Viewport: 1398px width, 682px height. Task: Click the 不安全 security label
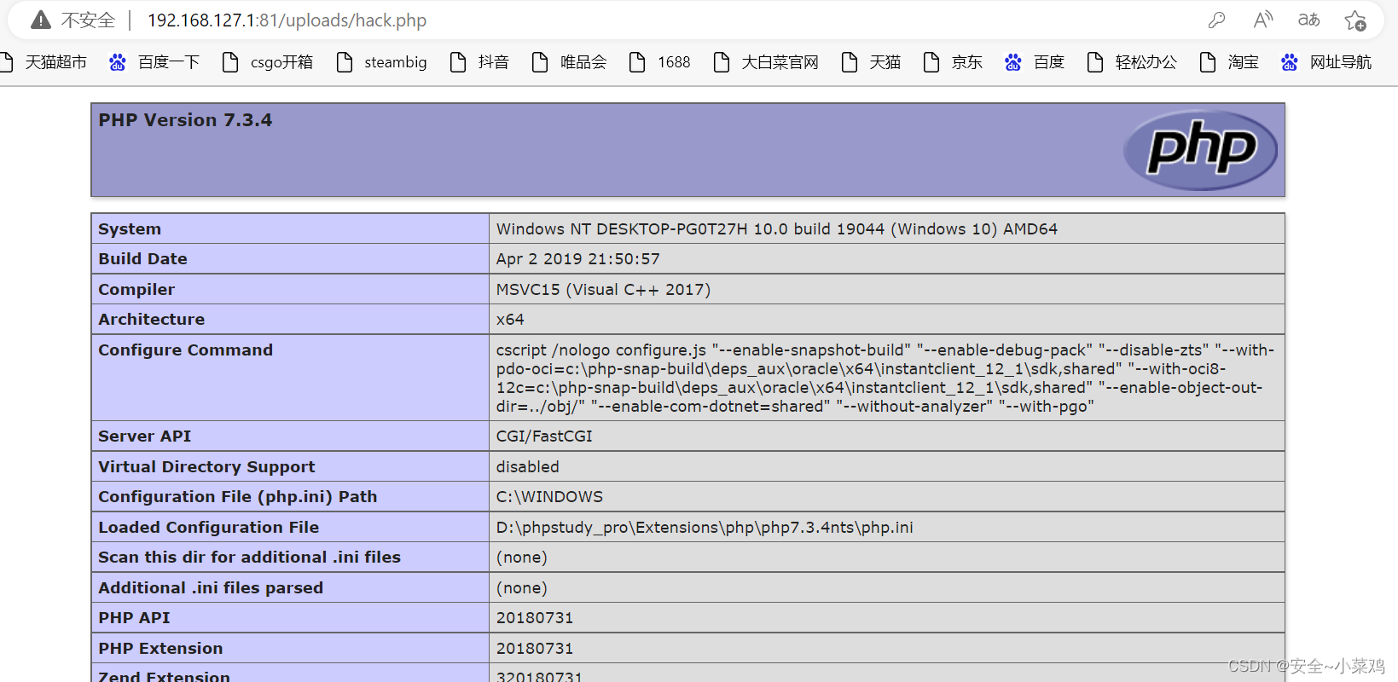[88, 20]
